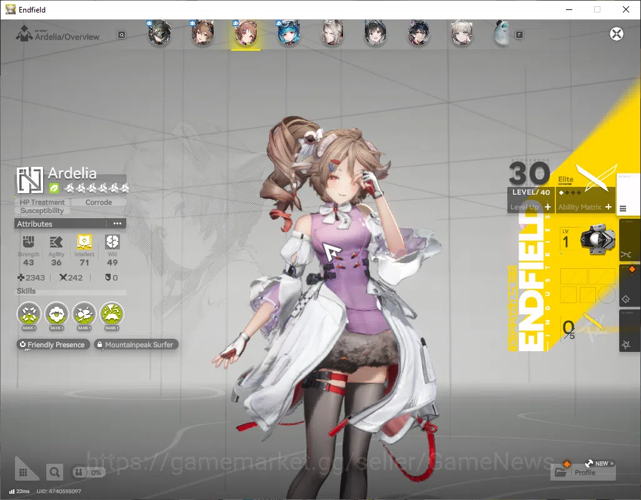Click the 0% trust indicator pill
This screenshot has width=641, height=500.
pos(88,472)
